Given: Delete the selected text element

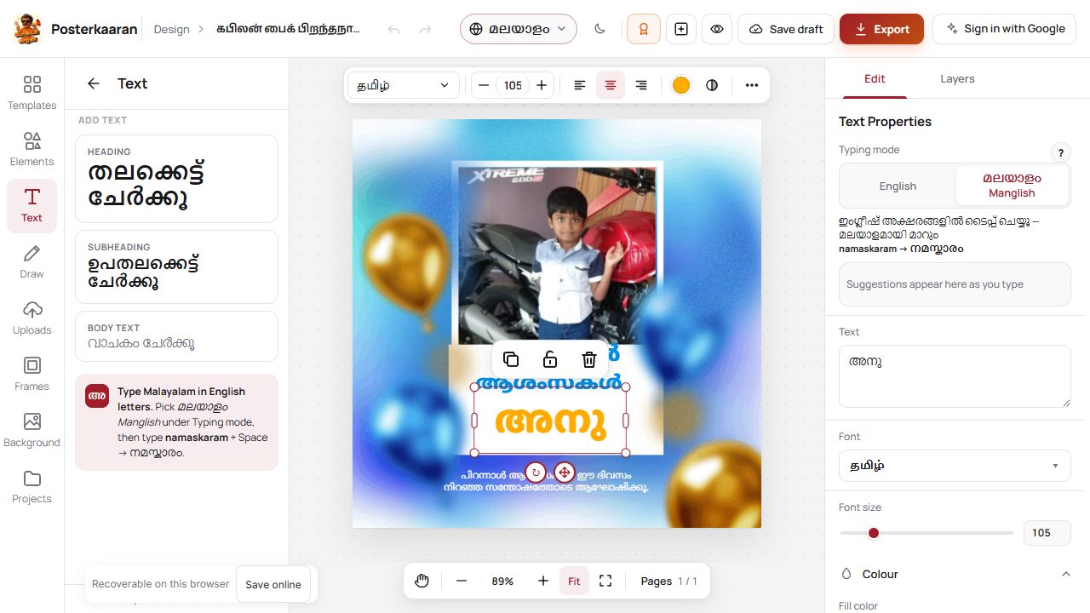Looking at the screenshot, I should pos(589,359).
